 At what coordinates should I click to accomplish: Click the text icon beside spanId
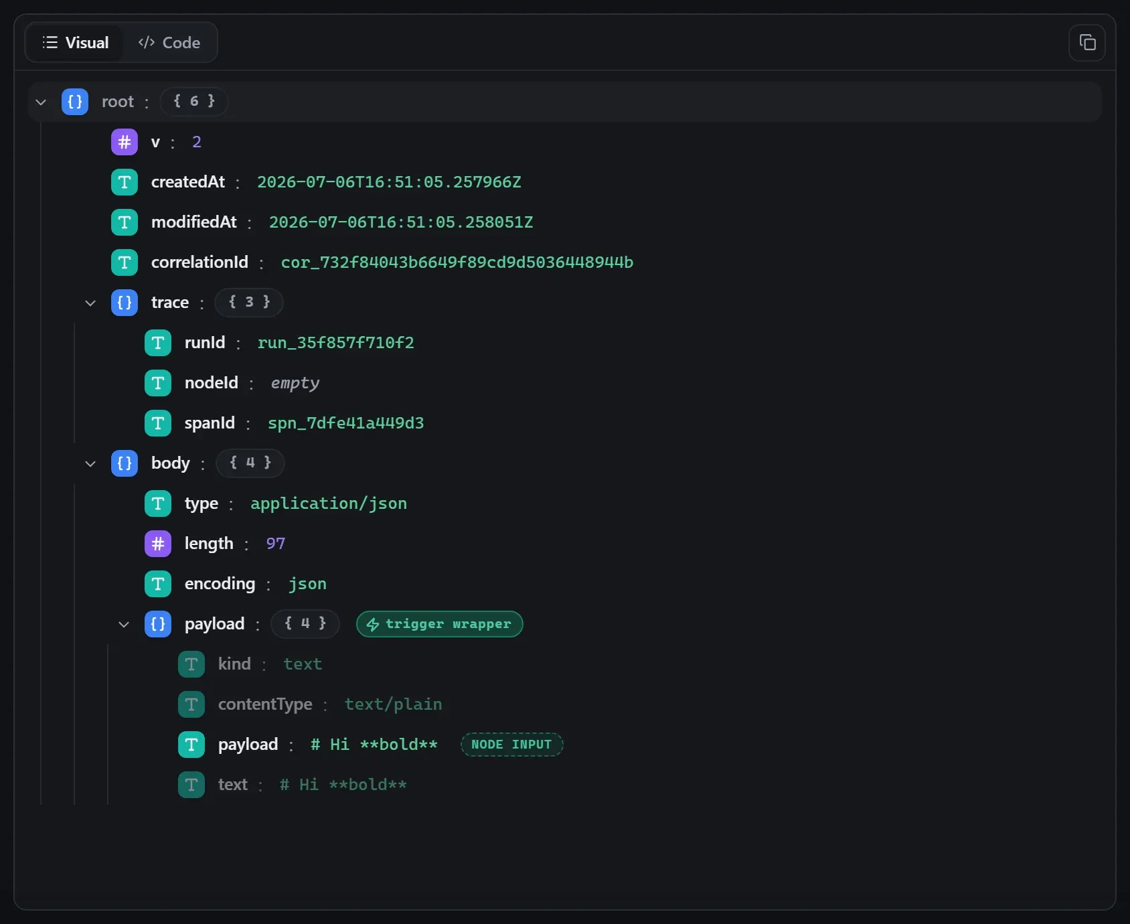[158, 423]
